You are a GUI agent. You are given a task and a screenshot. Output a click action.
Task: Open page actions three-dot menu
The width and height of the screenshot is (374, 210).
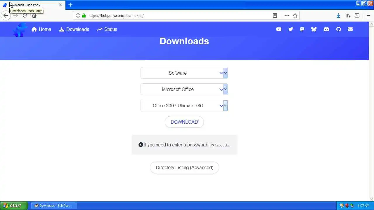(x=287, y=15)
